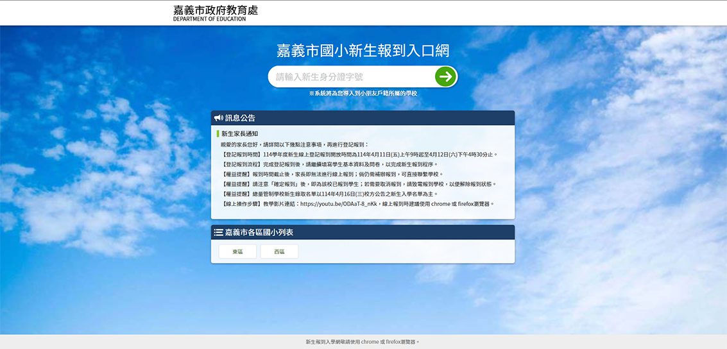Open the 東區 school list
The image size is (727, 349).
(237, 251)
